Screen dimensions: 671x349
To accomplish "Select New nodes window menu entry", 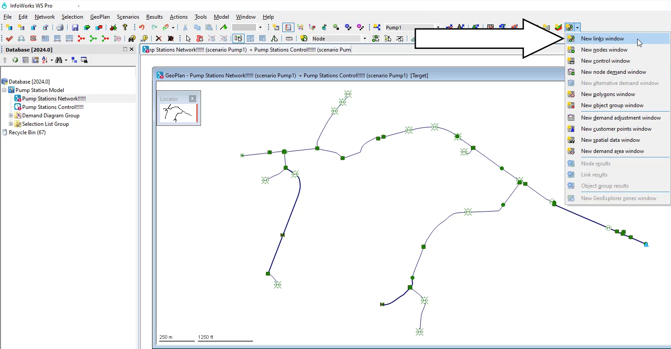I will pyautogui.click(x=617, y=50).
